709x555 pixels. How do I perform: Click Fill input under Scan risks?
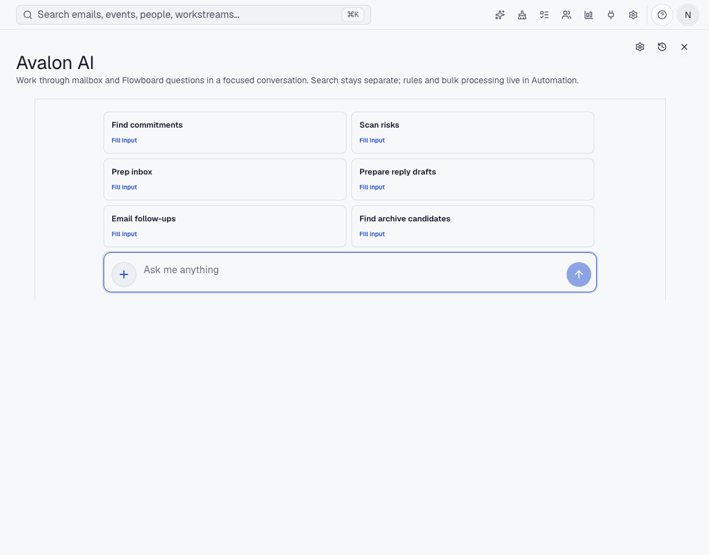(x=372, y=140)
